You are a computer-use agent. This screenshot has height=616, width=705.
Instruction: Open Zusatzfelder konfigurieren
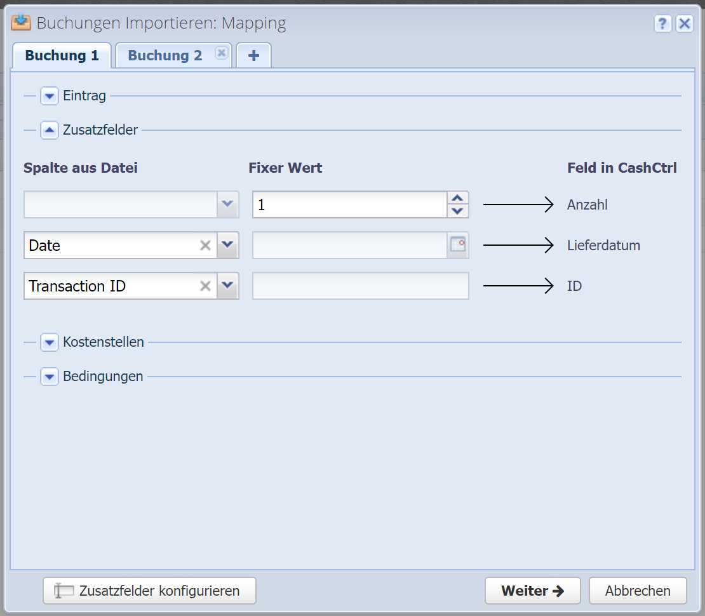click(x=149, y=591)
